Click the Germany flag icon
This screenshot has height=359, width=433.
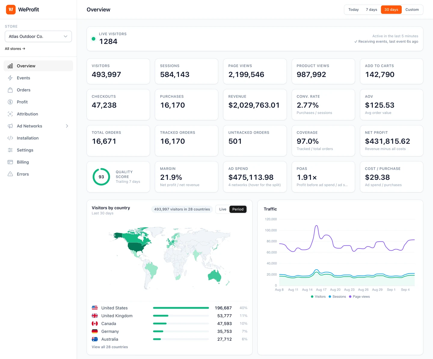click(95, 331)
